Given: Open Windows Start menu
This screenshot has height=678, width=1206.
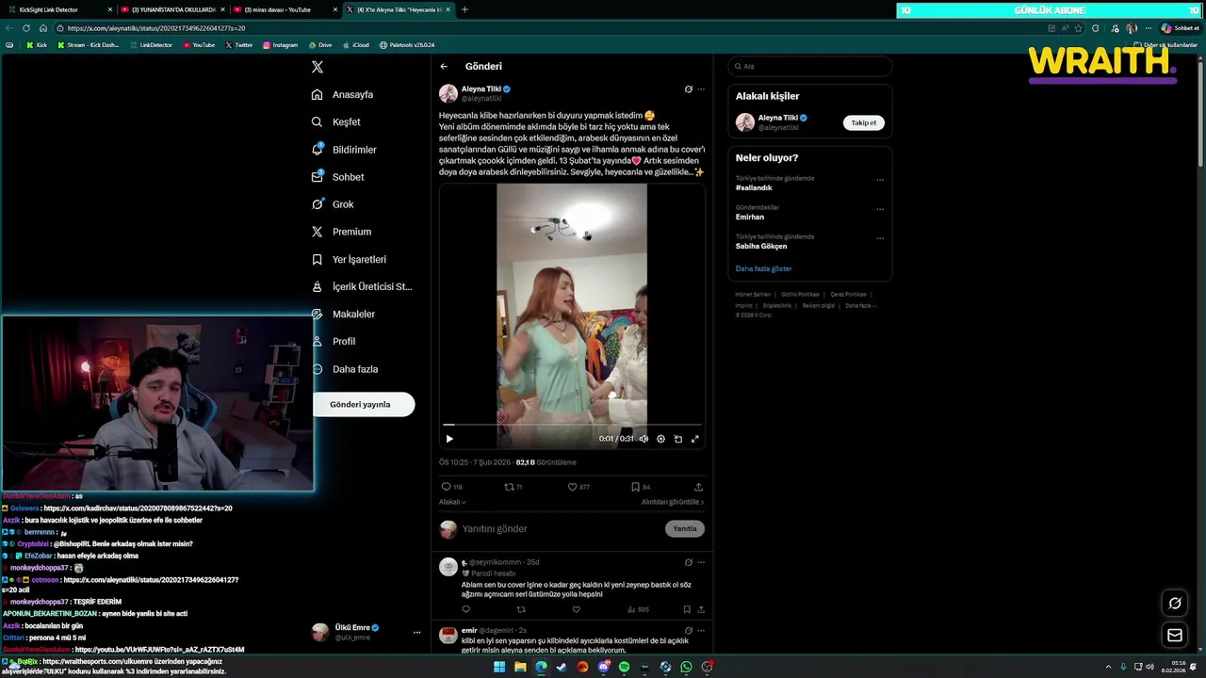Looking at the screenshot, I should (499, 667).
